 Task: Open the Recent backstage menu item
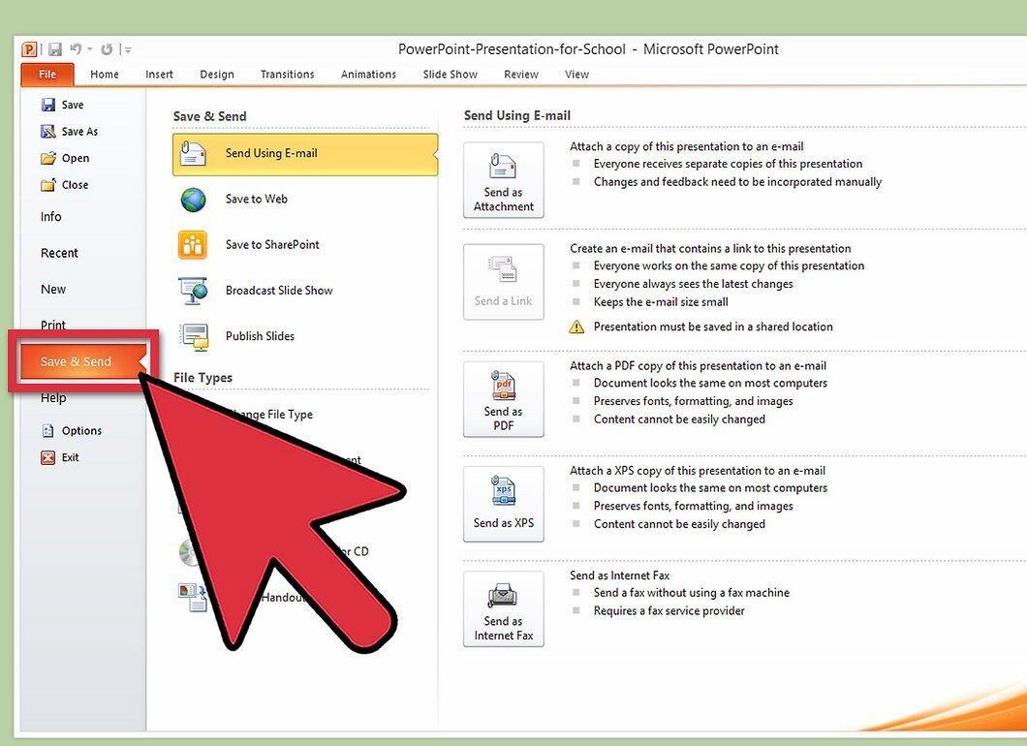59,253
